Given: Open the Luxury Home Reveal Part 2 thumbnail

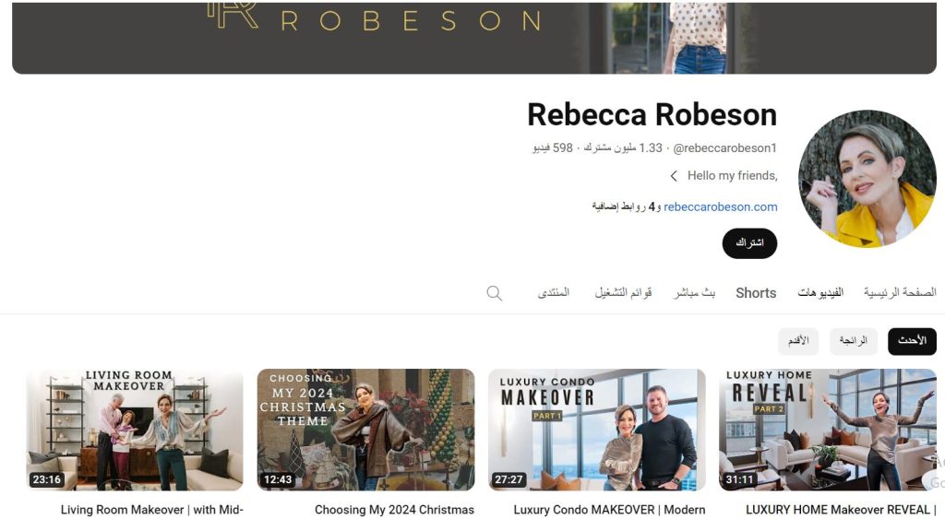Looking at the screenshot, I should (828, 430).
